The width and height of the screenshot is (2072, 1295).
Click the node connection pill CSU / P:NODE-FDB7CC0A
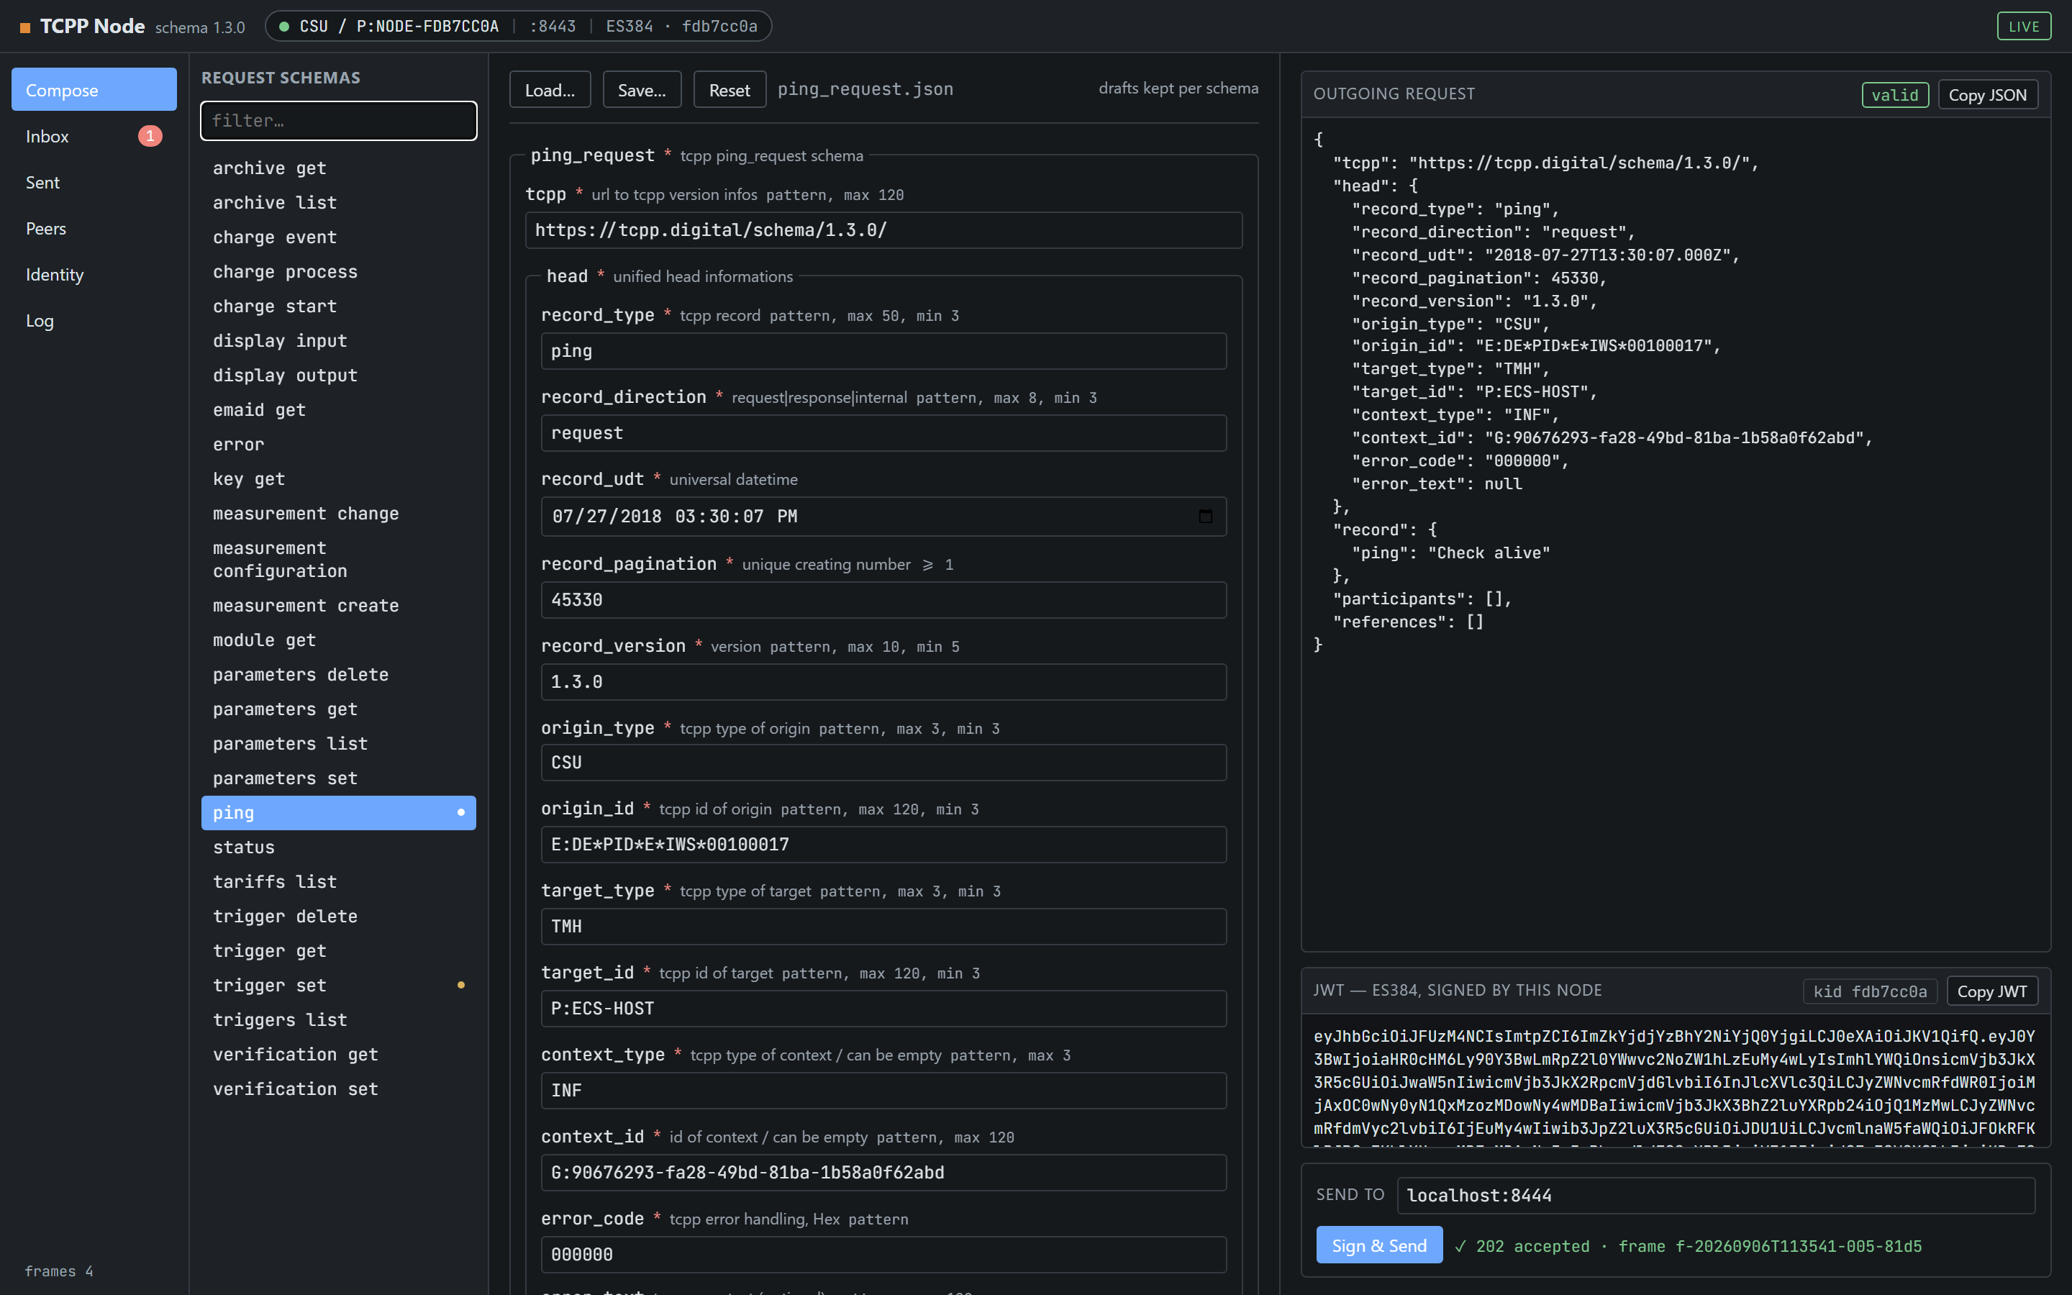click(519, 27)
